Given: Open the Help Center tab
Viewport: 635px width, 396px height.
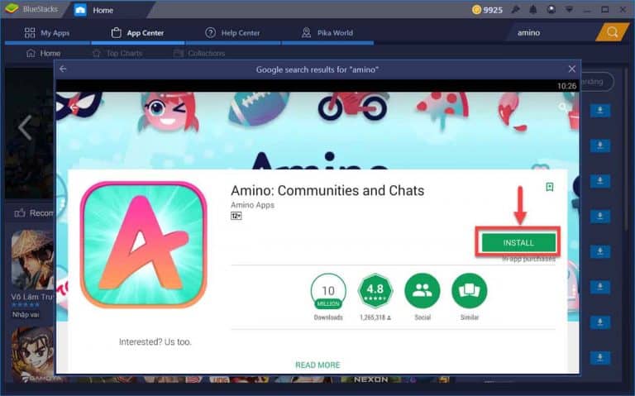Looking at the screenshot, I should pos(232,33).
